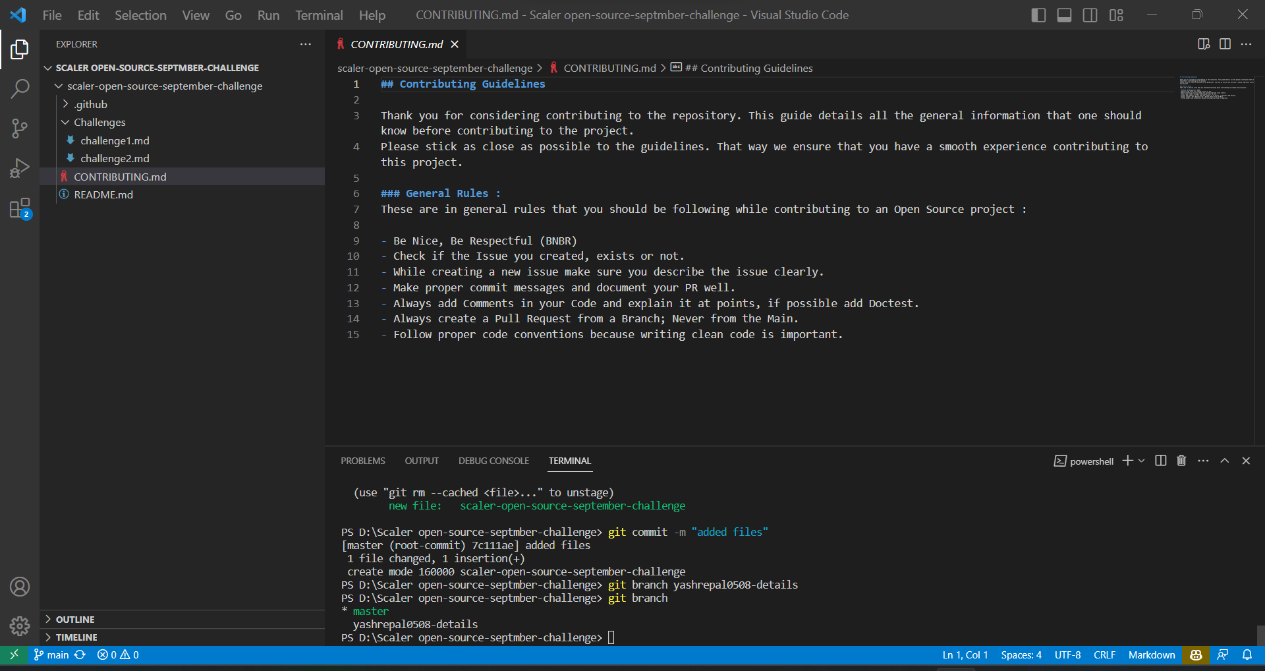
Task: Collapse the Challenges folder
Action: coord(100,122)
